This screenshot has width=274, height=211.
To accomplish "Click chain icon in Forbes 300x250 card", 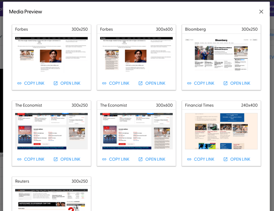I will tap(19, 83).
